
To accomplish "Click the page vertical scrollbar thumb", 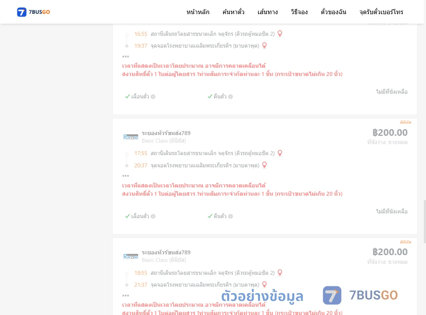I will pyautogui.click(x=425, y=221).
